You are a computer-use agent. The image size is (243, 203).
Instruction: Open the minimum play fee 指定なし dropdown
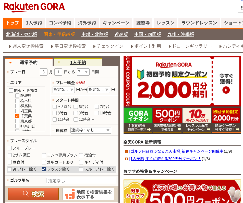click(64, 90)
